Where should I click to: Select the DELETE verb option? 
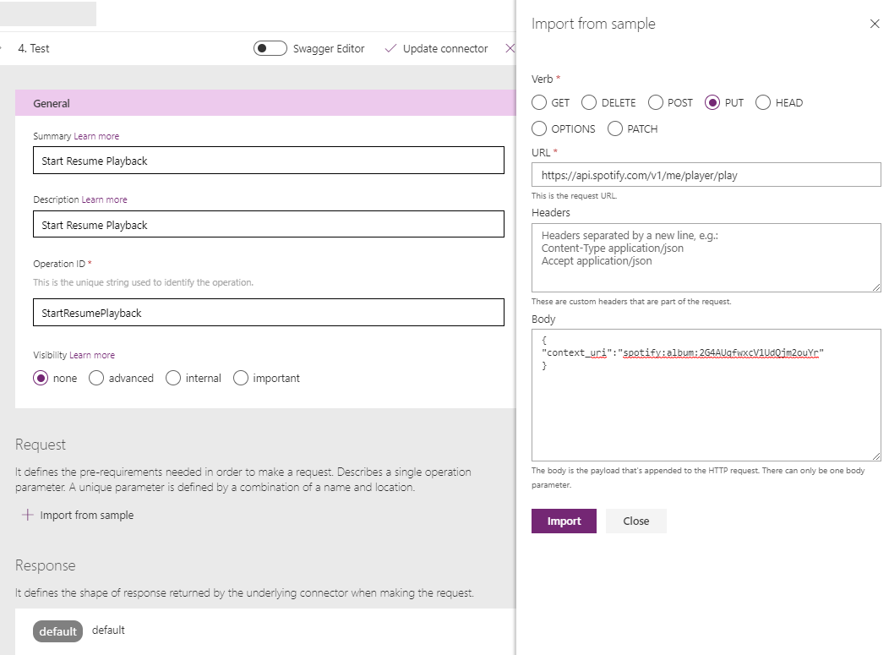589,103
